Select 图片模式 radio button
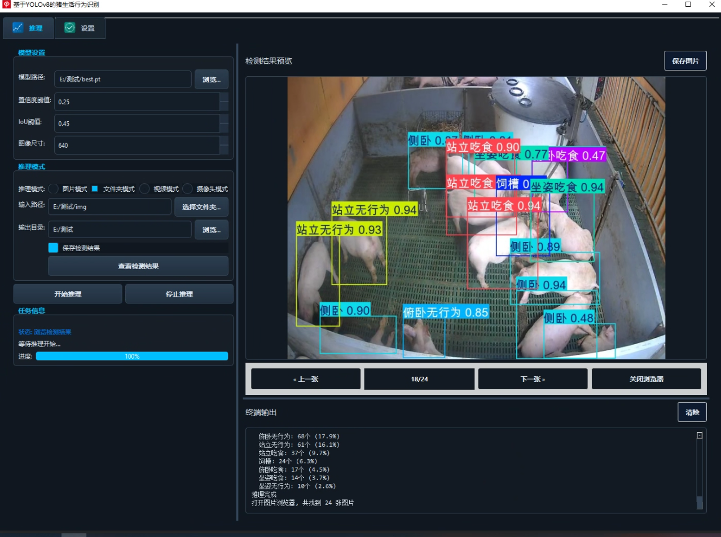Image resolution: width=721 pixels, height=537 pixels. [54, 189]
